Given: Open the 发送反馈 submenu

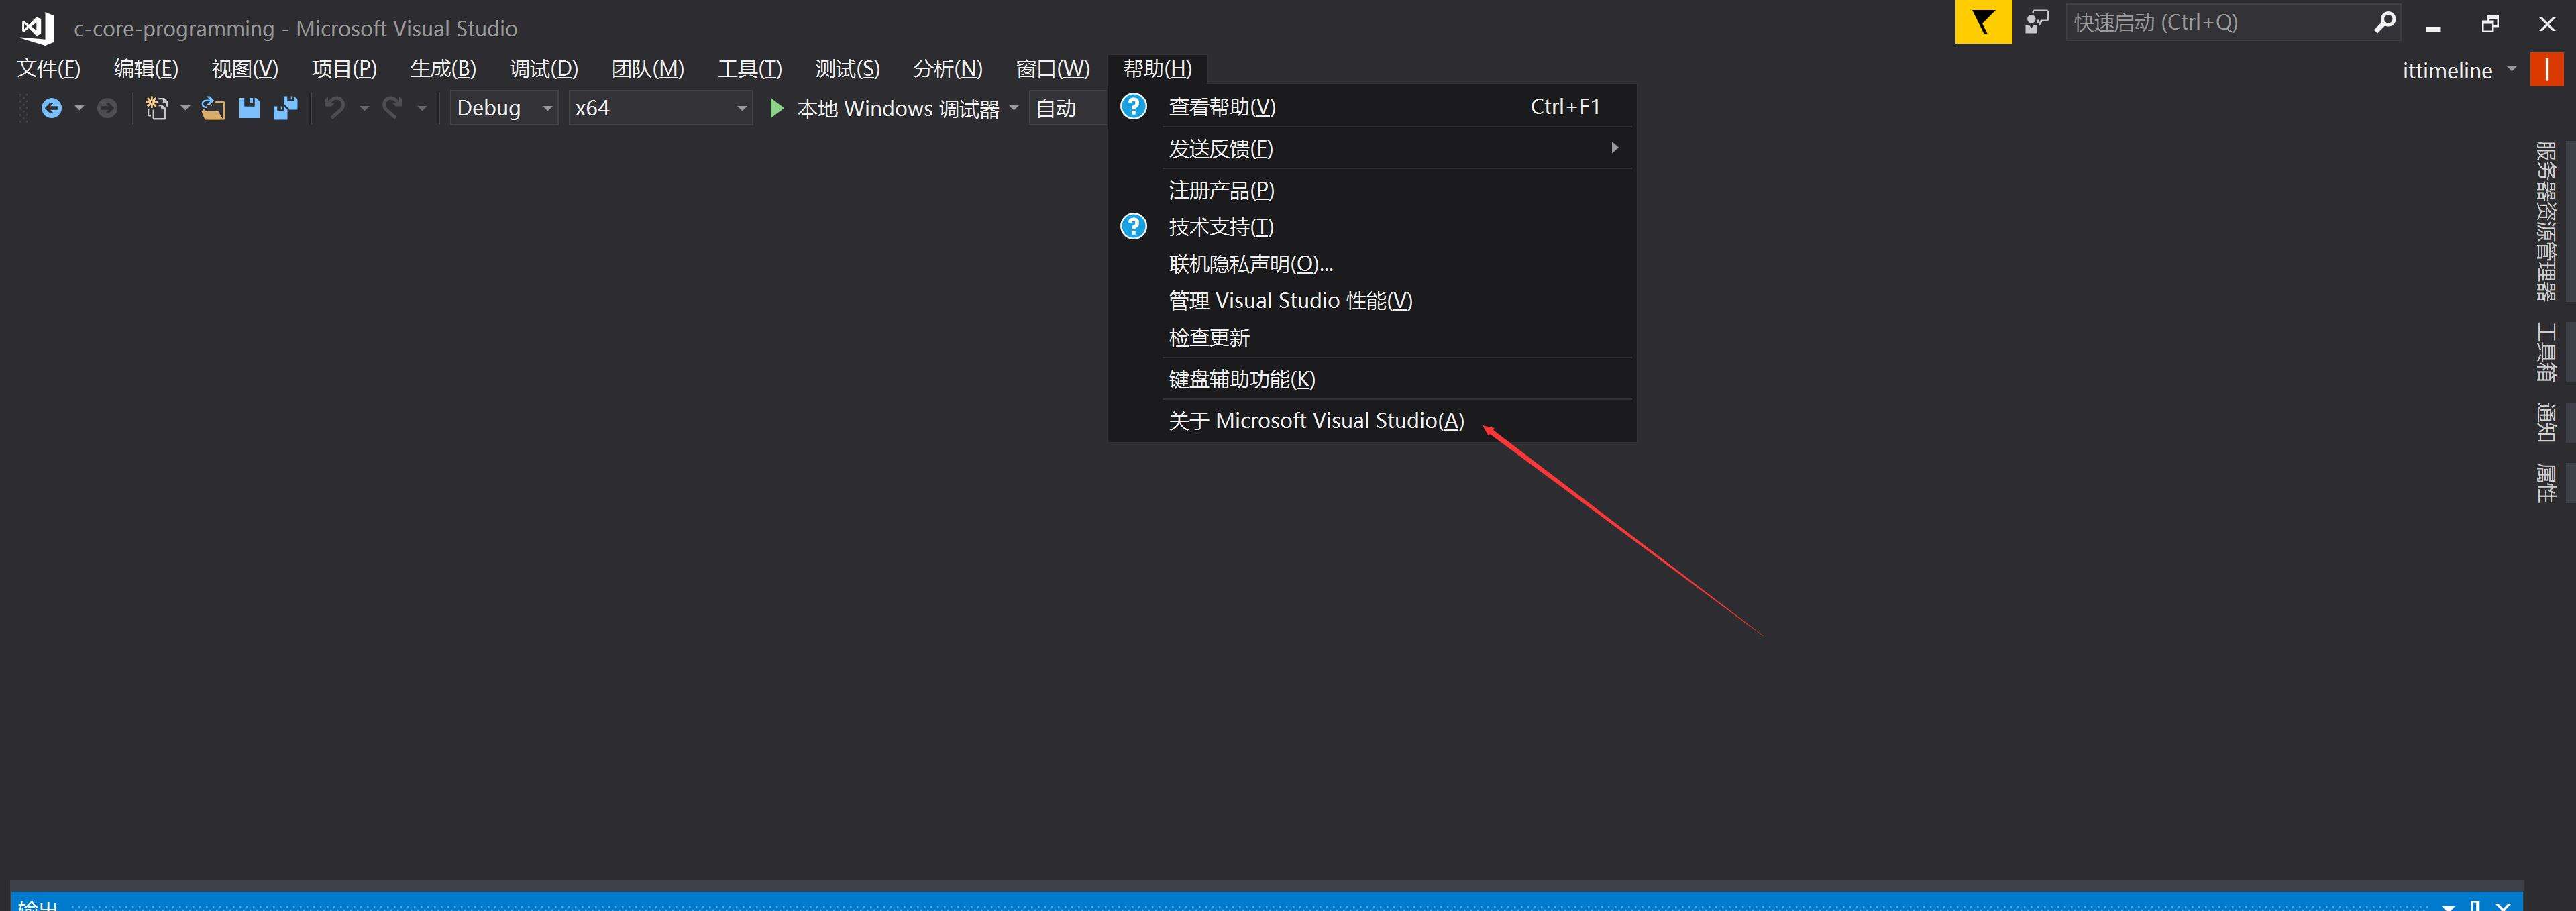Looking at the screenshot, I should pos(1220,149).
